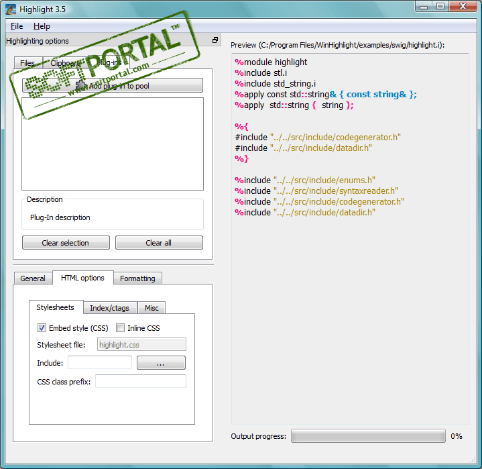Open the File menu

pyautogui.click(x=17, y=26)
